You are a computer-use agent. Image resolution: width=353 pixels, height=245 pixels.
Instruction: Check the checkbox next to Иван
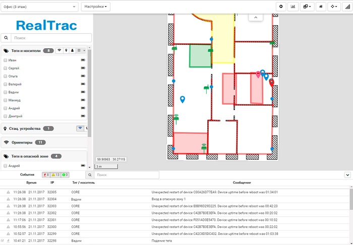pos(5,60)
